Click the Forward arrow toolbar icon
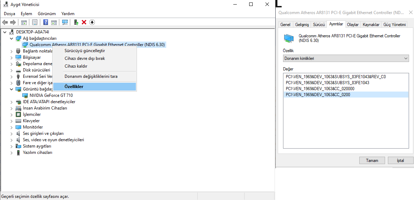The width and height of the screenshot is (414, 200). pos(13,23)
